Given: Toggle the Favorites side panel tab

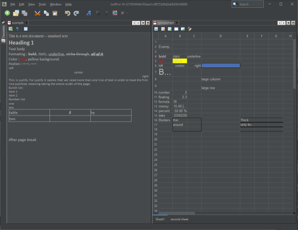Looking at the screenshot, I should click(x=3, y=31).
